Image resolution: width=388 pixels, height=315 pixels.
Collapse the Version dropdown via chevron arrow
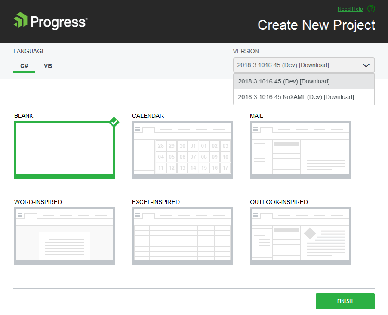(x=366, y=65)
